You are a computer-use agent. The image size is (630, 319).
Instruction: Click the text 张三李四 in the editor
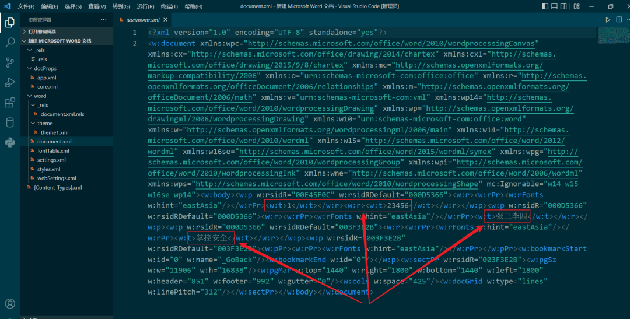(x=511, y=216)
